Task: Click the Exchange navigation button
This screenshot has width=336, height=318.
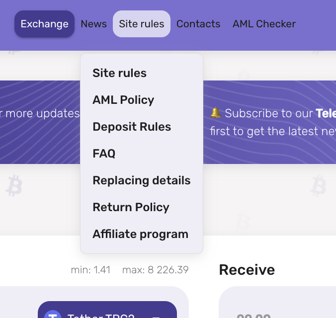Action: click(x=44, y=24)
